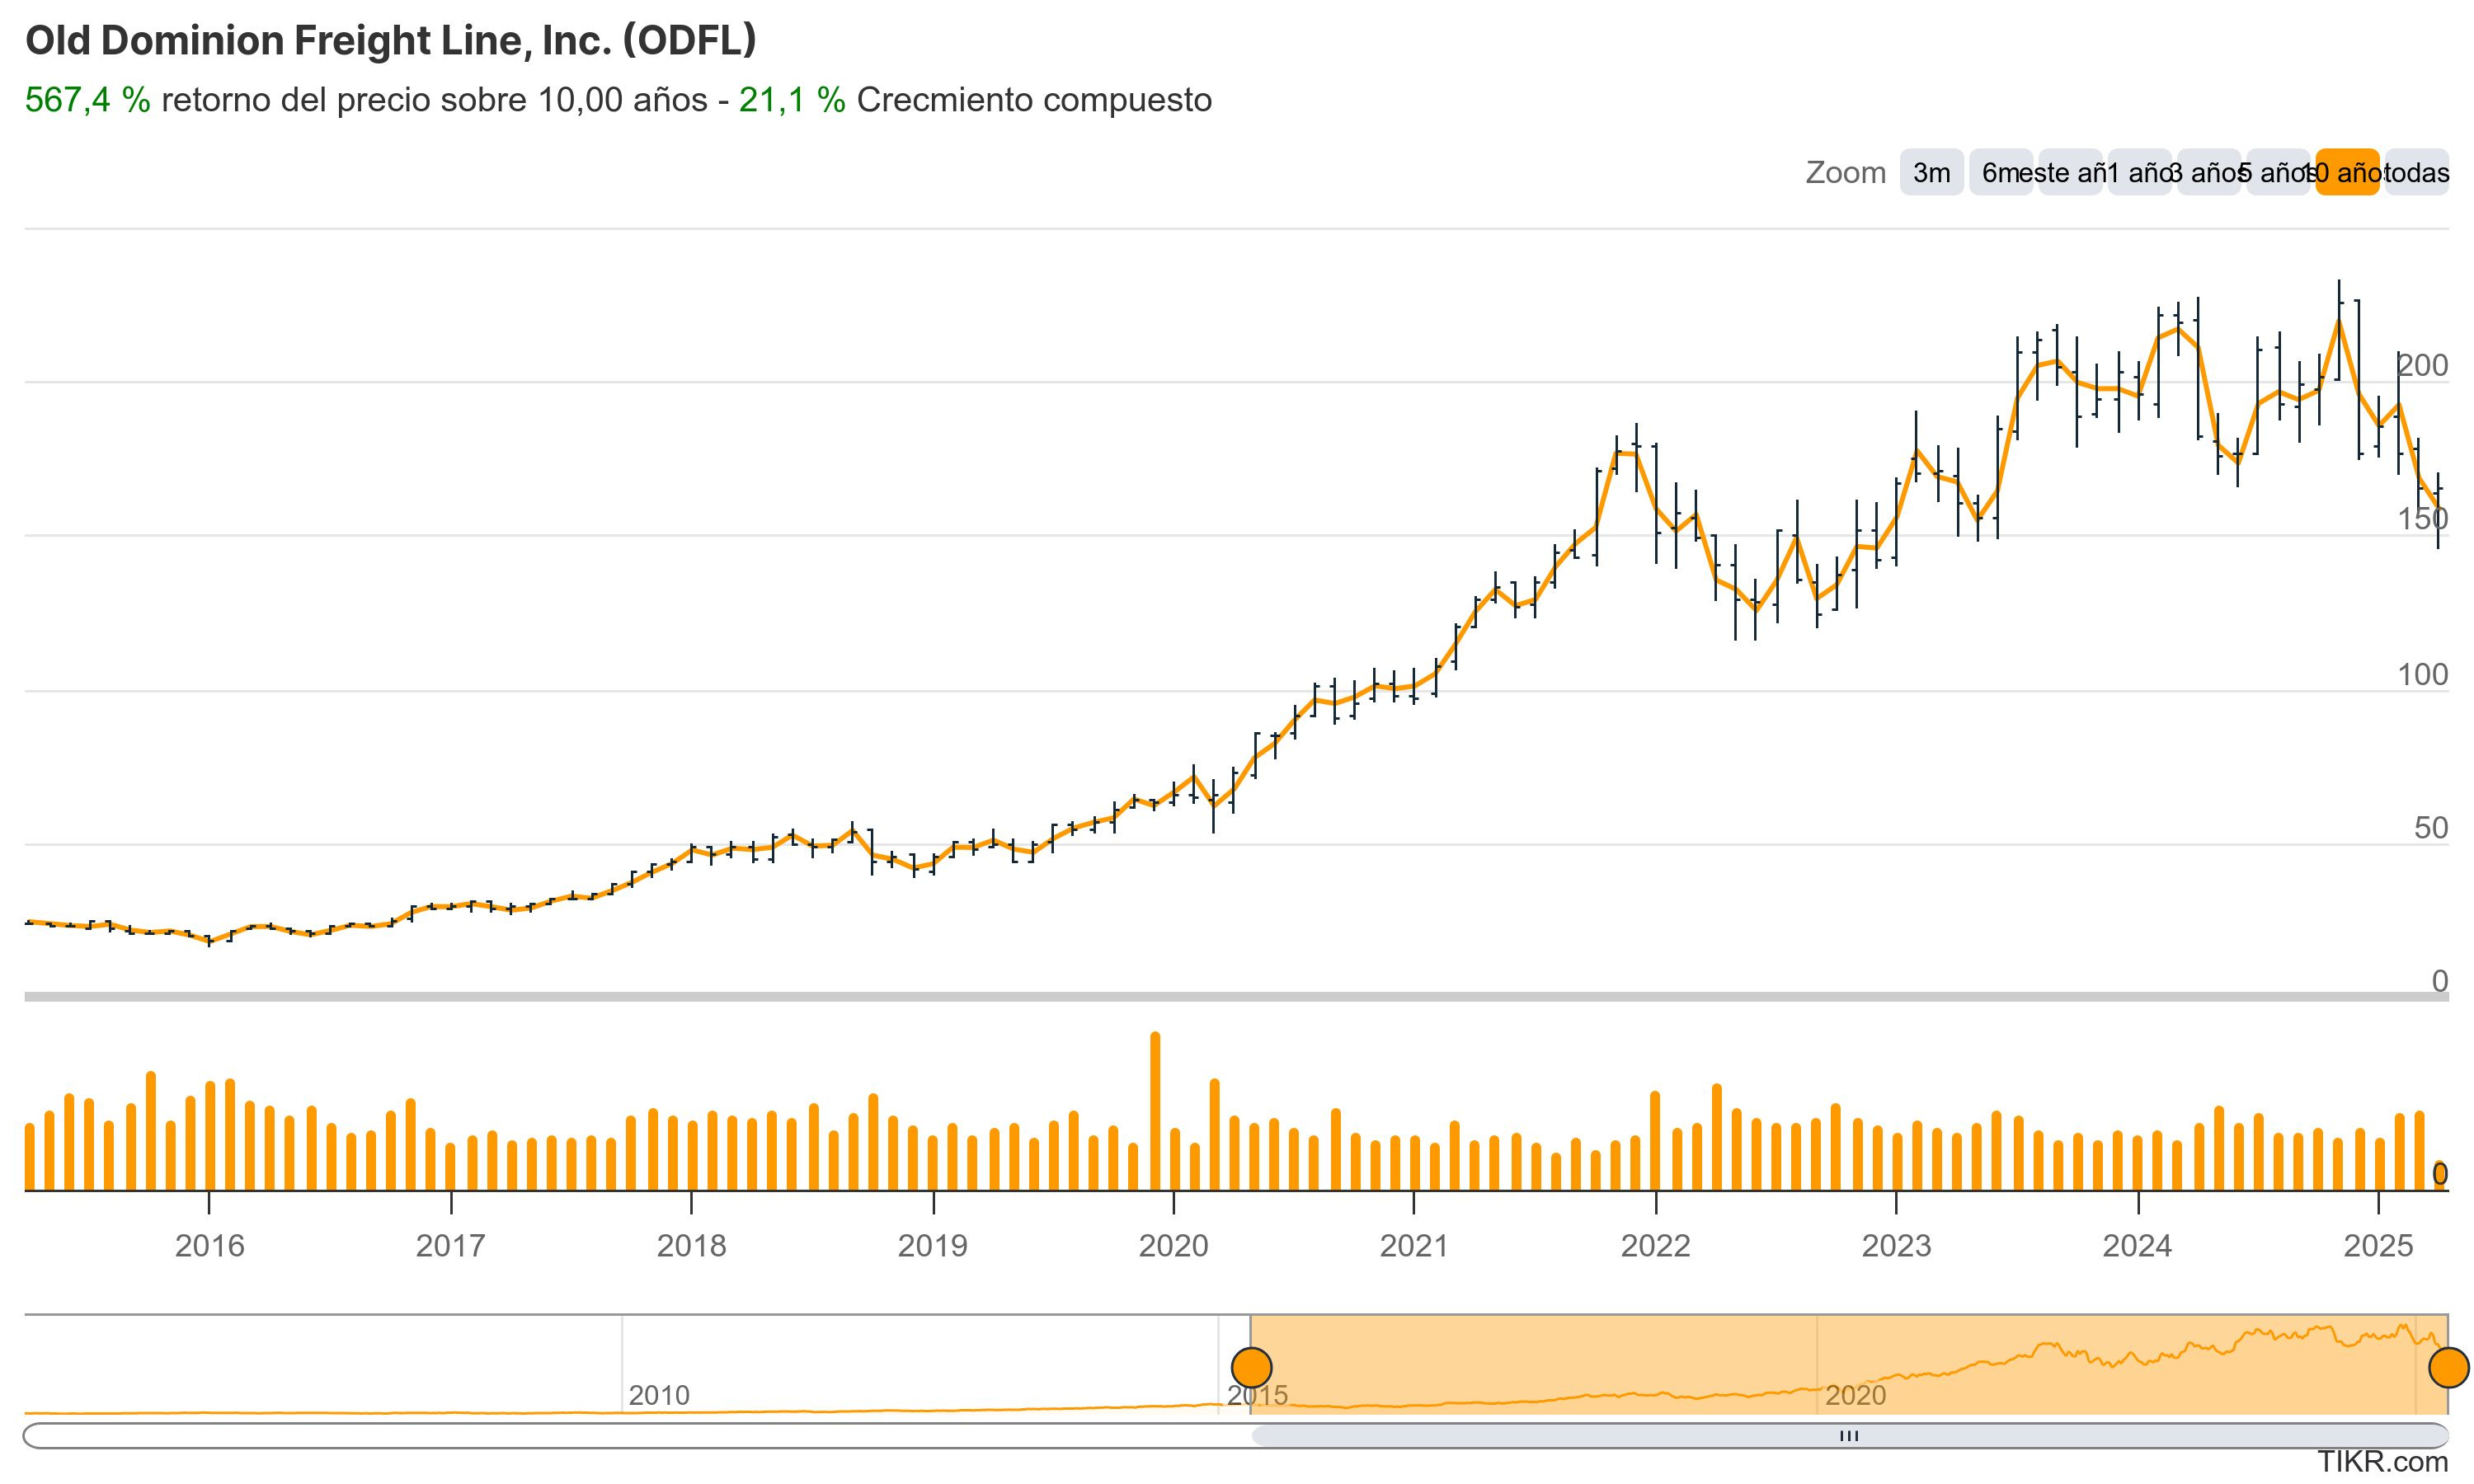The width and height of the screenshot is (2474, 1484).
Task: Click the 2020 x-axis label
Action: [1174, 1245]
